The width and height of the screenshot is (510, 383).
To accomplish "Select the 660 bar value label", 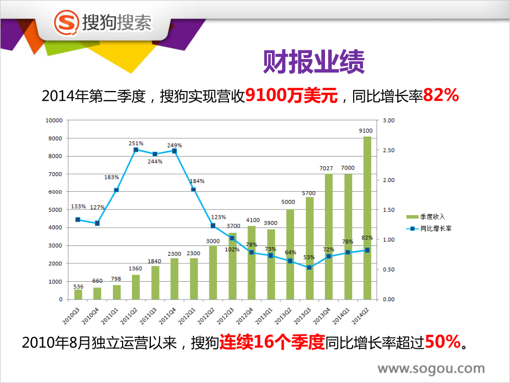I will click(x=97, y=281).
